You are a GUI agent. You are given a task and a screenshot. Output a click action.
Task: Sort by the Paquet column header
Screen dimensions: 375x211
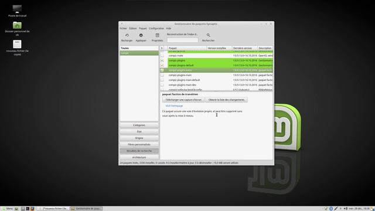pos(187,48)
